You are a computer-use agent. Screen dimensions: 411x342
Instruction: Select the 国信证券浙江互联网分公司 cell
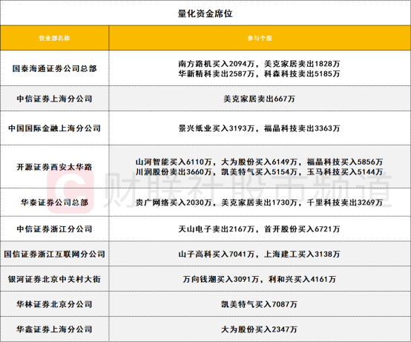click(54, 254)
